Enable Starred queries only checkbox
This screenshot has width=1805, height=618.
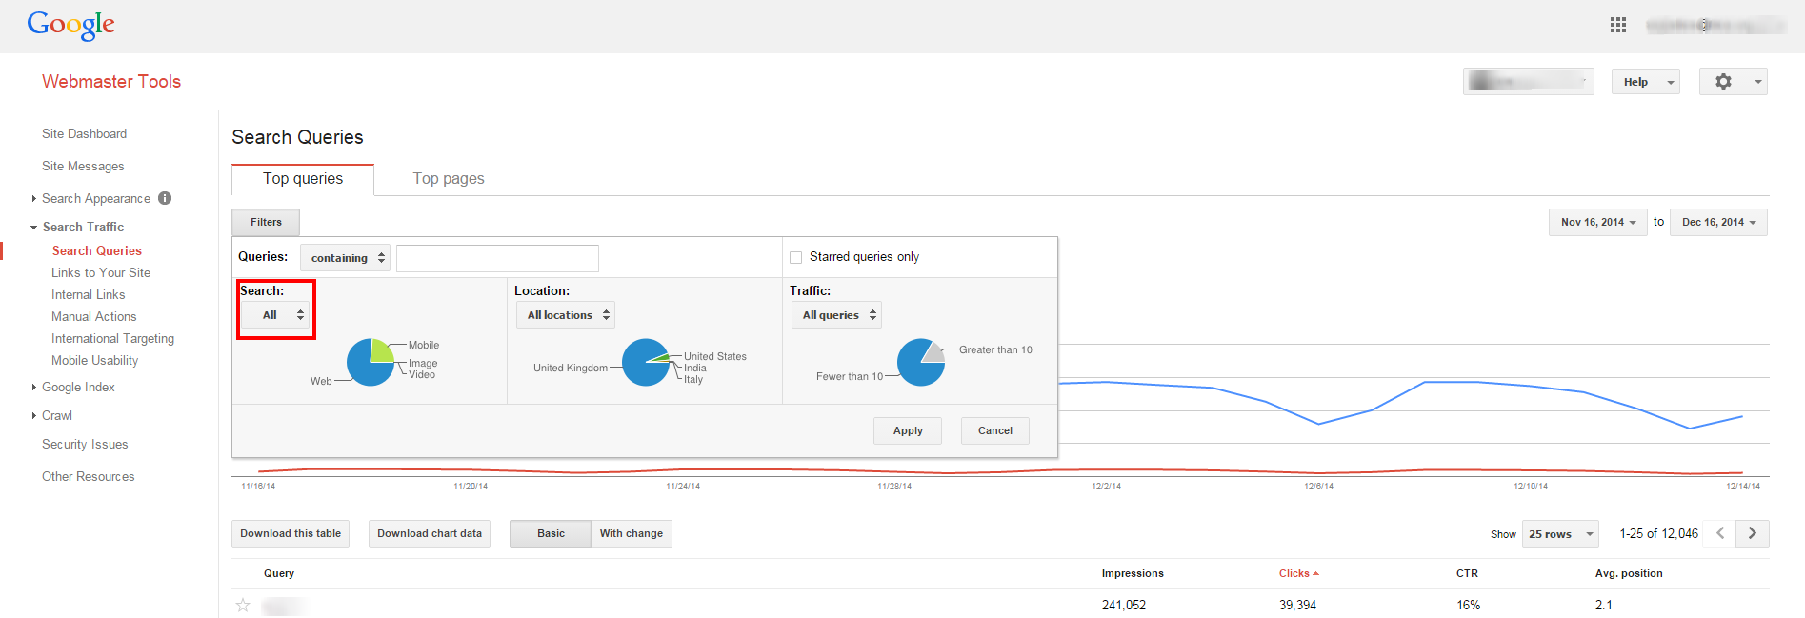click(x=796, y=257)
